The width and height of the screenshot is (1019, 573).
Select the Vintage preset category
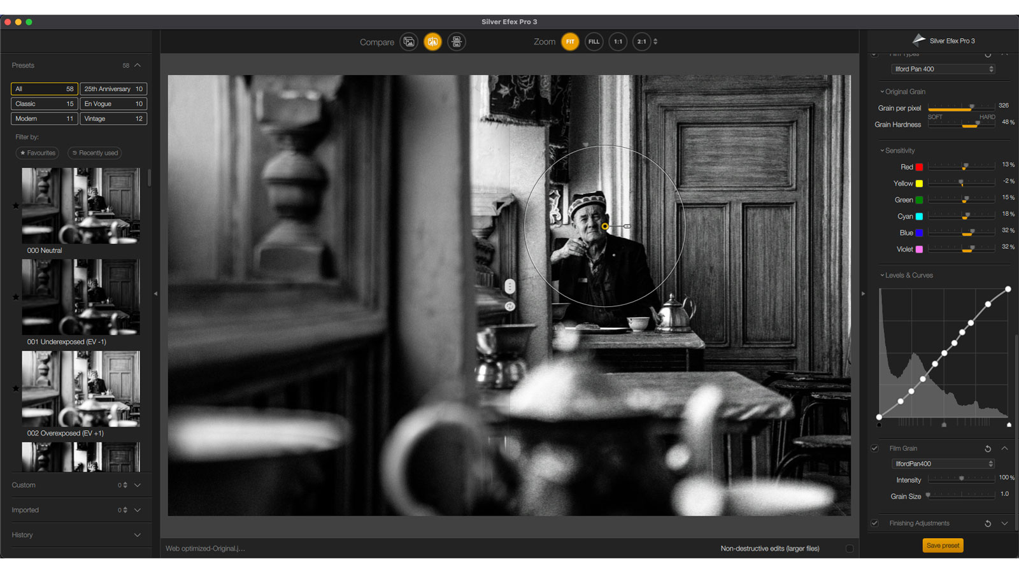(113, 118)
